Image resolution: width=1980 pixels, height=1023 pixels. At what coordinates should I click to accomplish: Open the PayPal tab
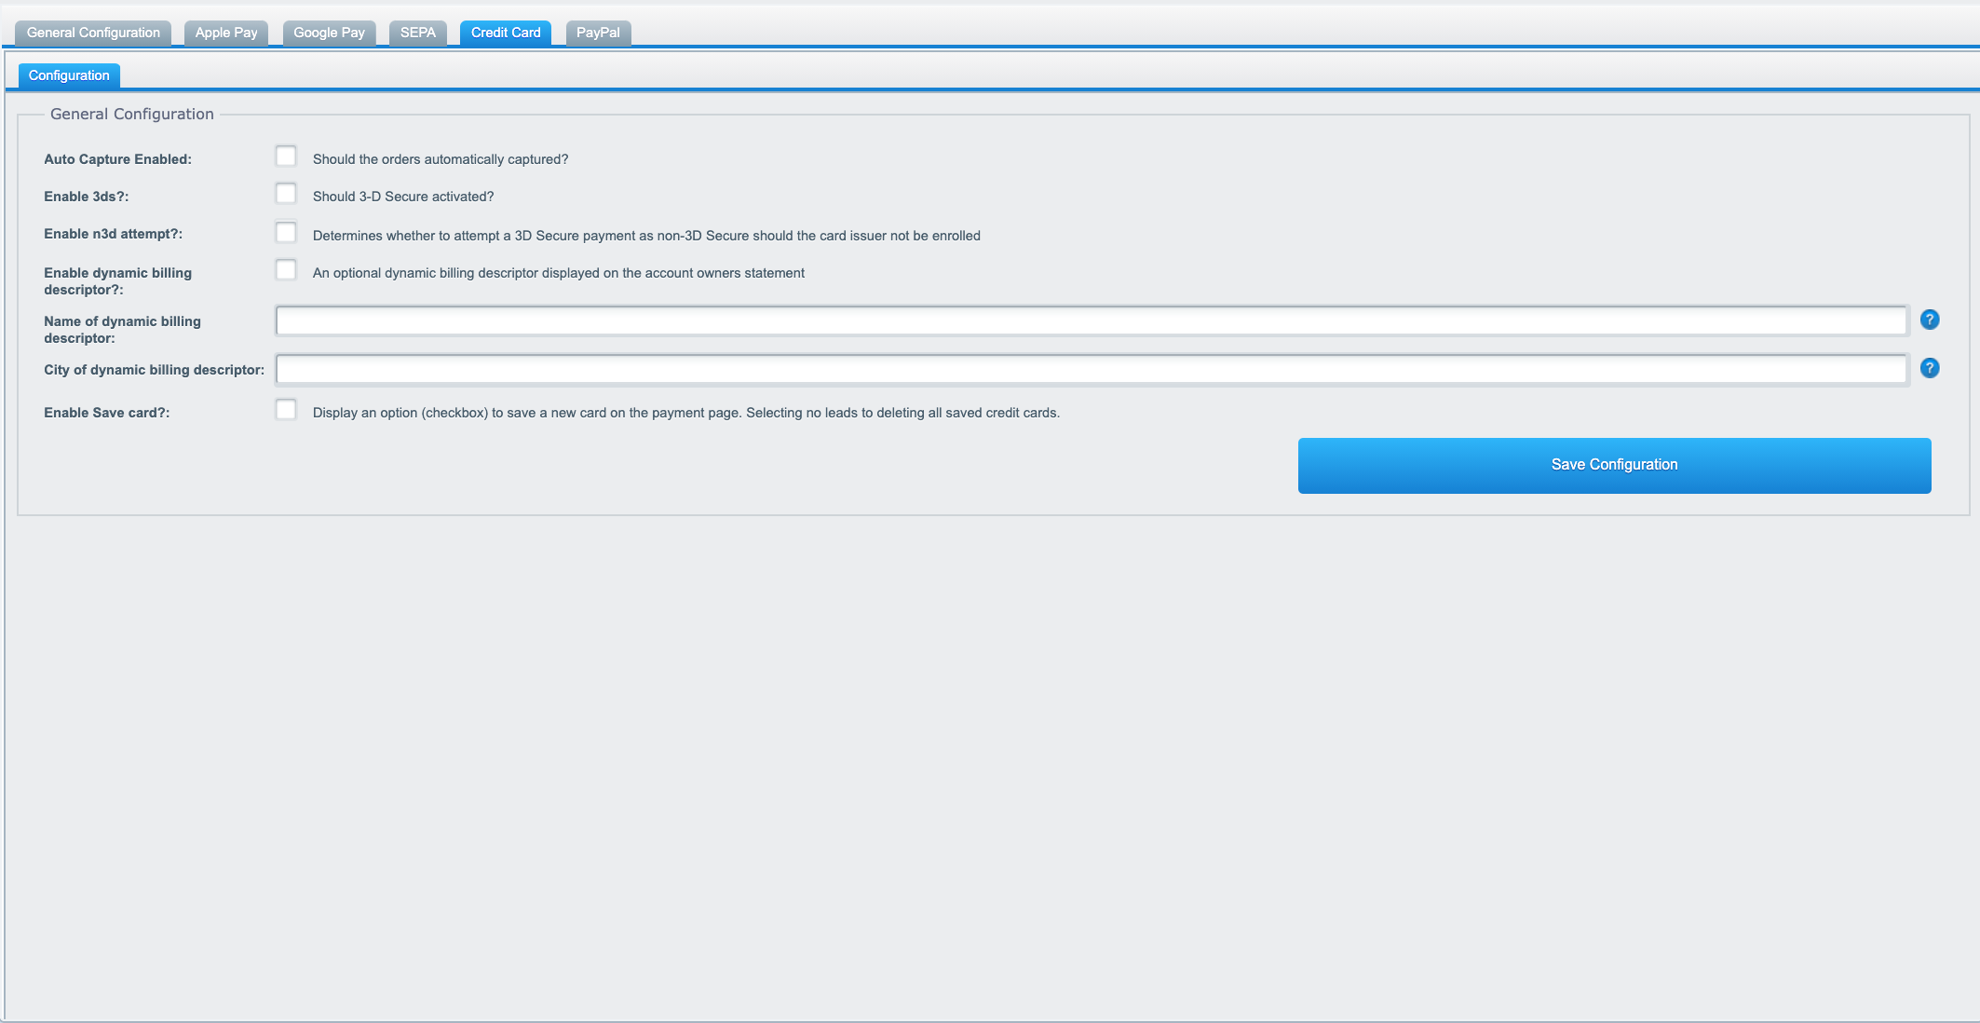[598, 33]
